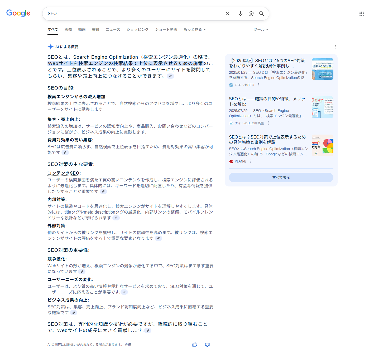Switch to the 書籍 tab
This screenshot has height=360, width=369.
click(96, 29)
